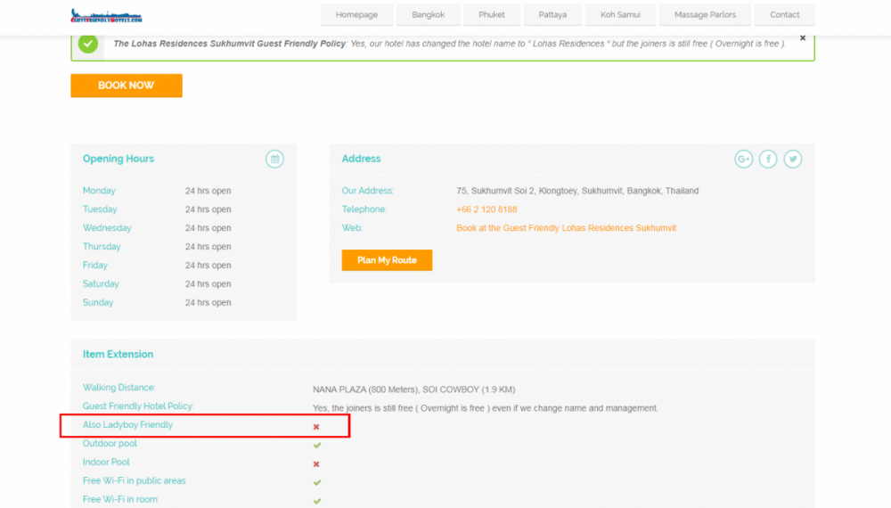Click the Outdoor pool label

coord(110,444)
